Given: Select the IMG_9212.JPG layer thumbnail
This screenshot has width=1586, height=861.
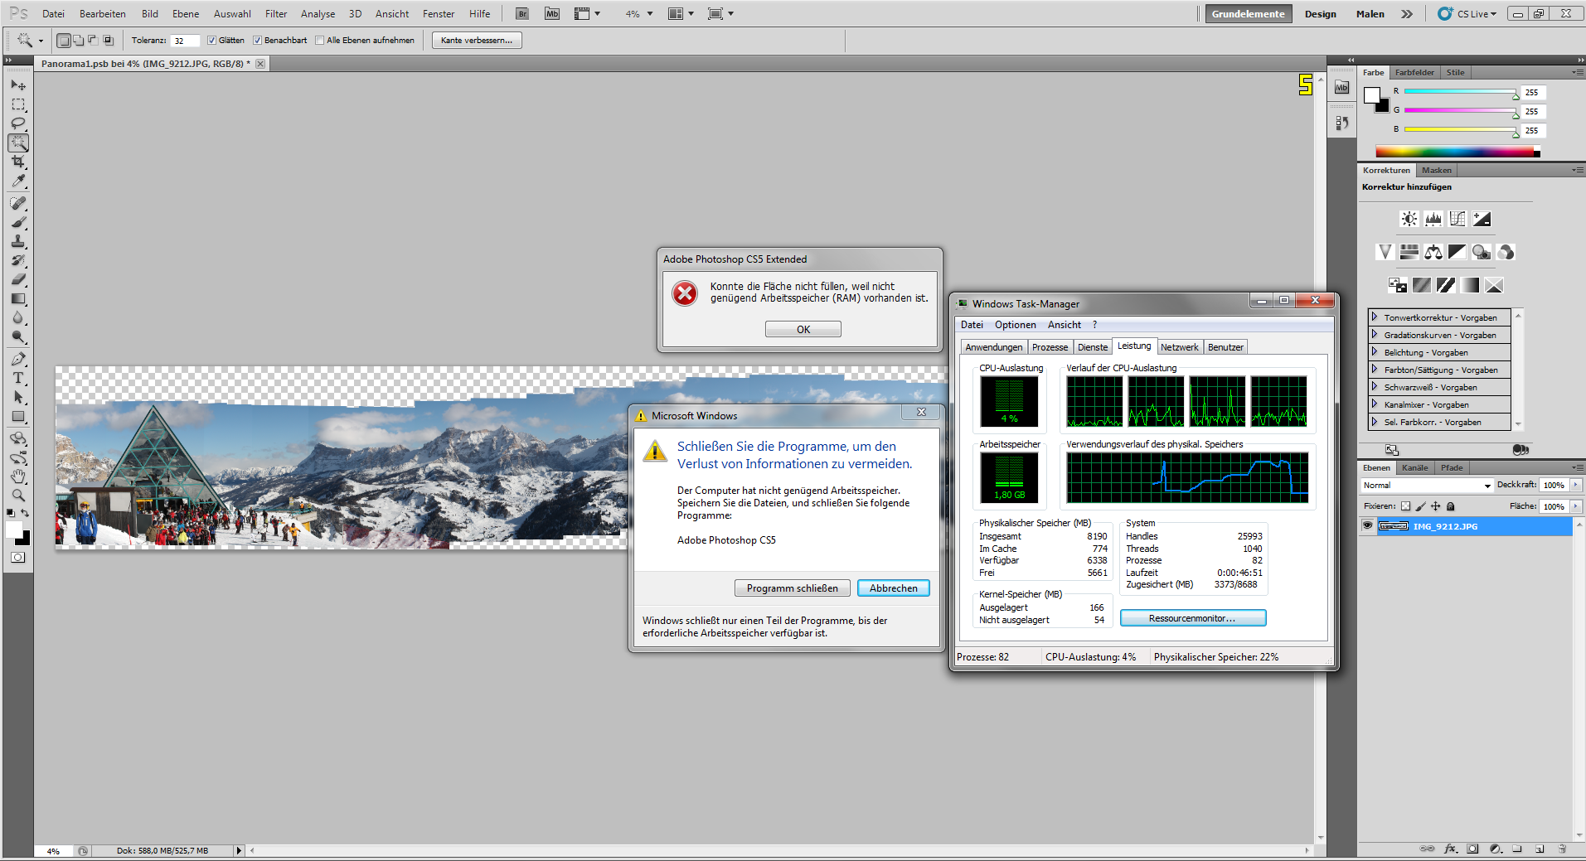Looking at the screenshot, I should click(1393, 526).
